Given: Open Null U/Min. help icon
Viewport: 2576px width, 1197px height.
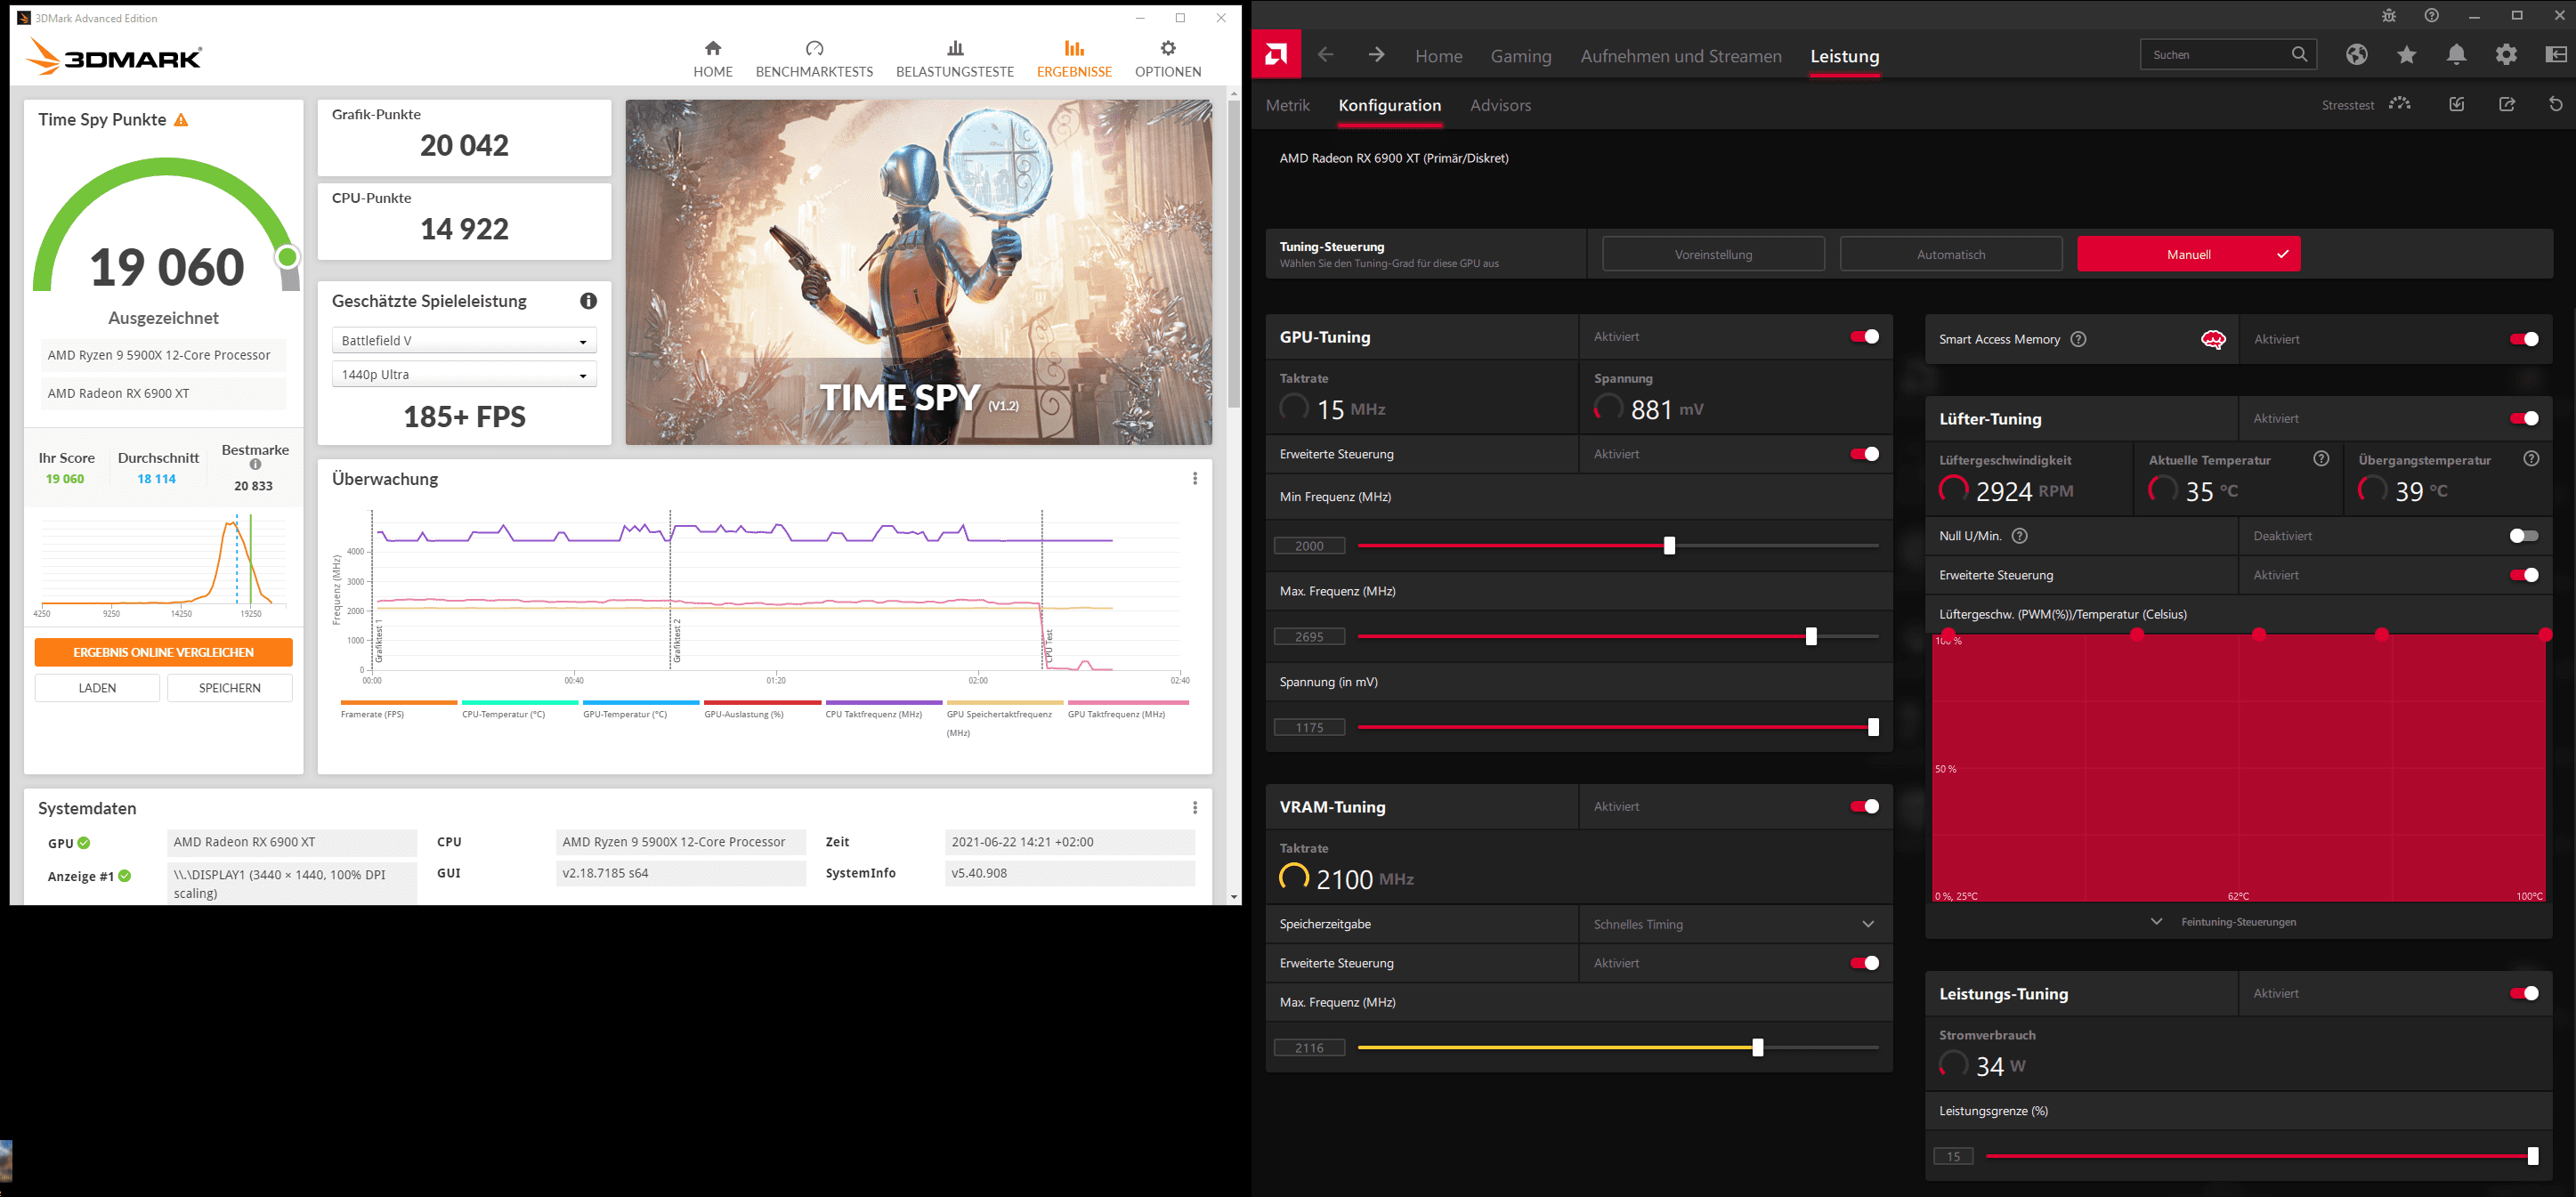Looking at the screenshot, I should 2020,536.
